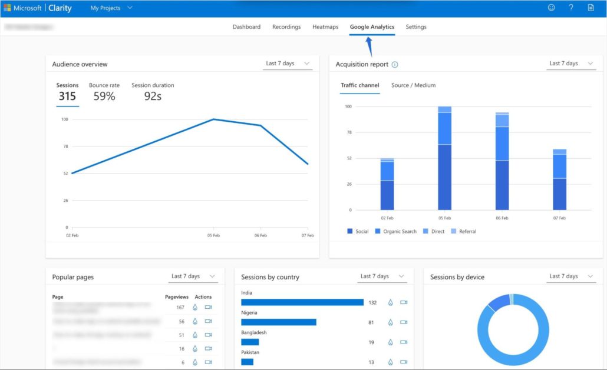The width and height of the screenshot is (607, 370).
Task: Click the Clarity brand link
Action: 60,8
